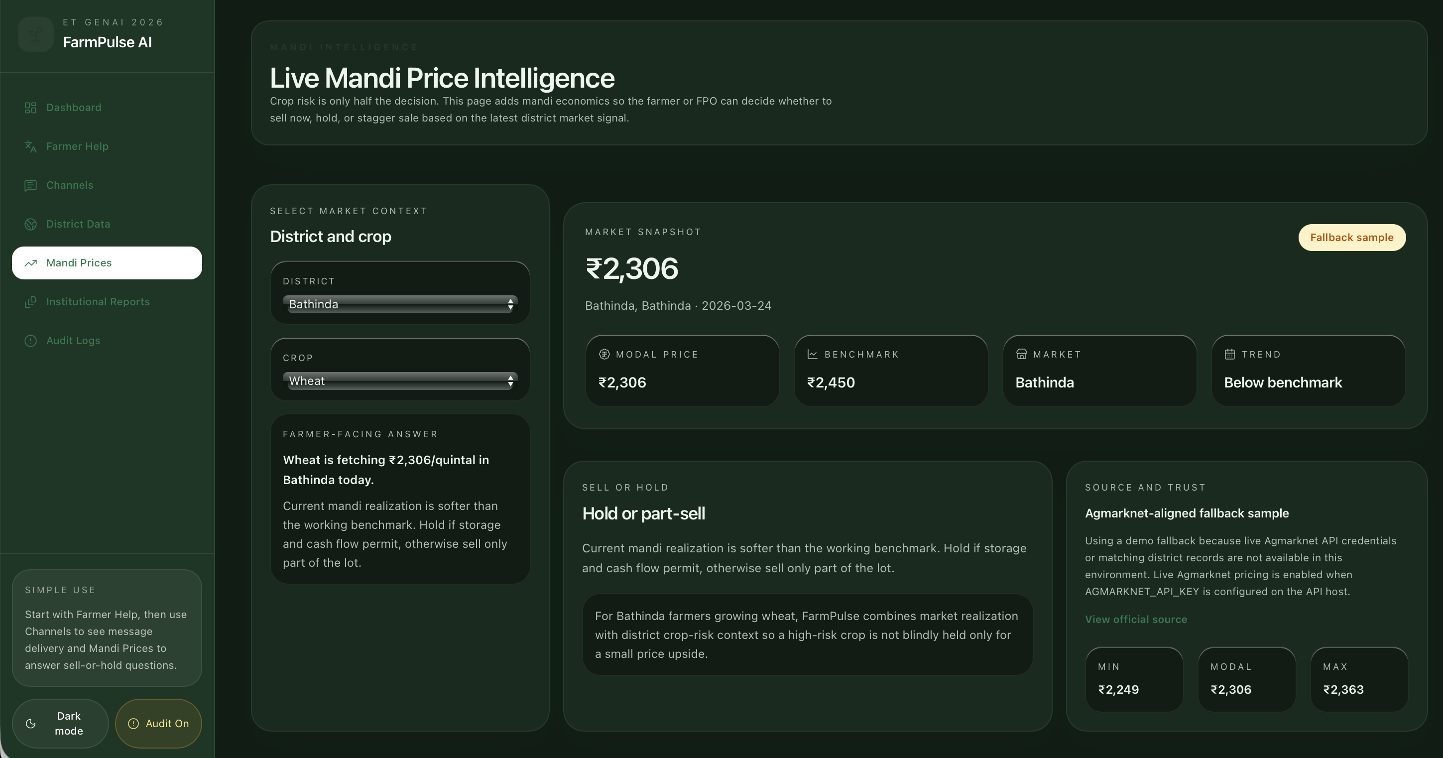This screenshot has height=758, width=1443.
Task: Click View official source link
Action: (x=1136, y=619)
